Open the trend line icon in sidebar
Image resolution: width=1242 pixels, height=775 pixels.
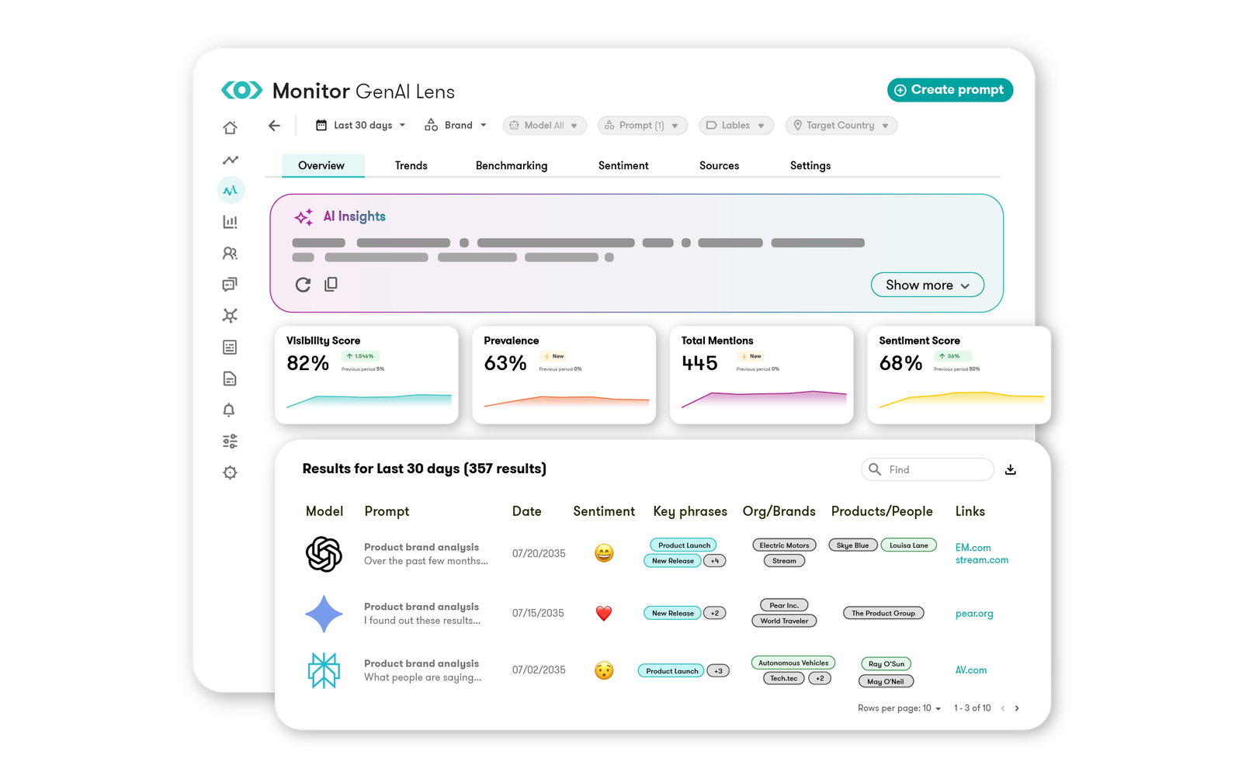(x=230, y=160)
